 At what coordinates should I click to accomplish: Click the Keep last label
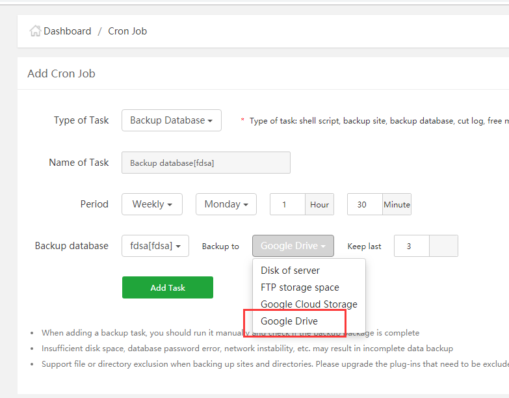364,246
